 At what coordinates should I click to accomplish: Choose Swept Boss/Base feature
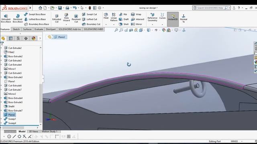coord(35,14)
